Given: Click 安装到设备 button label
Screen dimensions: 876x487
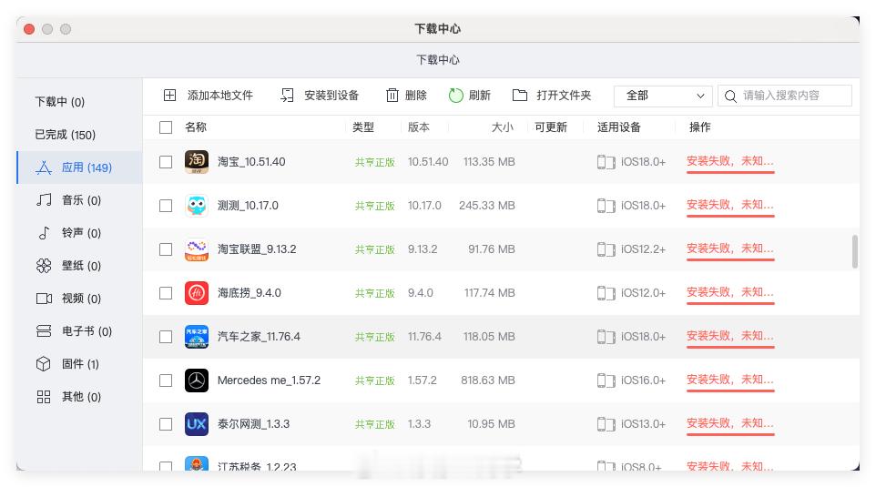Looking at the screenshot, I should click(331, 96).
